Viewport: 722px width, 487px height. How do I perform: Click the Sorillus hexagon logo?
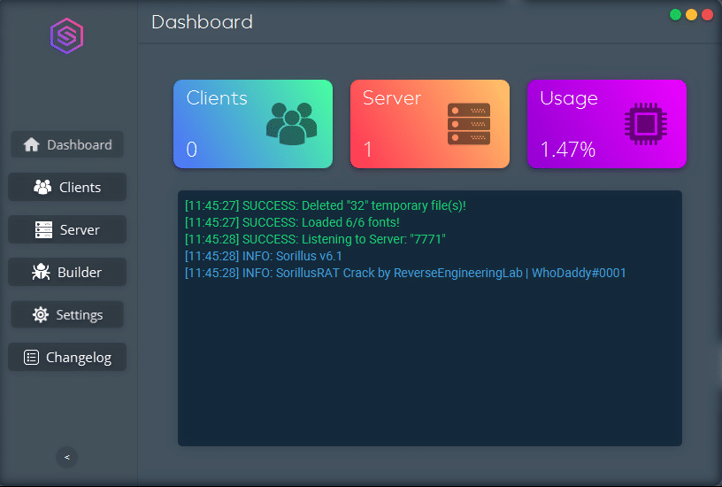coord(66,36)
